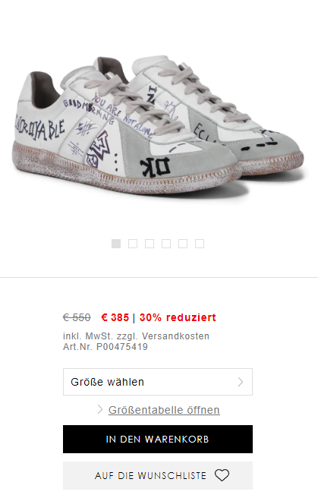Click the sneaker product image
318x498 pixels.
pos(159,125)
